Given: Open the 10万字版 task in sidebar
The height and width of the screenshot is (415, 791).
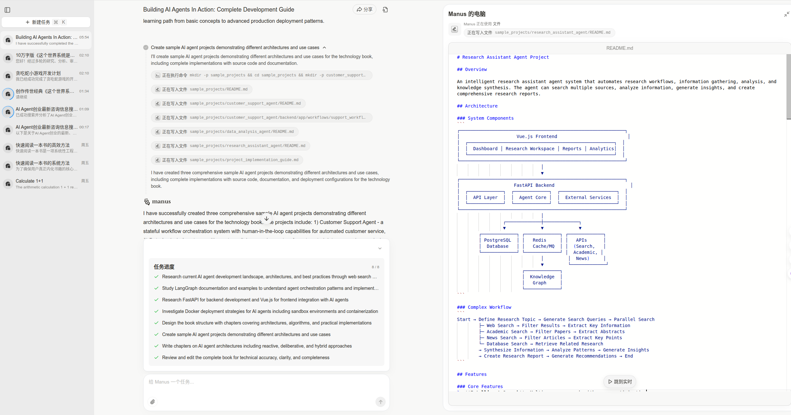Looking at the screenshot, I should (46, 58).
